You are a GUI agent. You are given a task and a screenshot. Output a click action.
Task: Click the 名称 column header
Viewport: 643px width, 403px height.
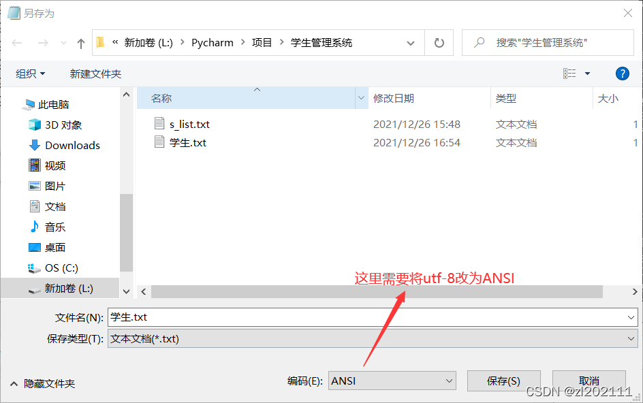pos(160,98)
